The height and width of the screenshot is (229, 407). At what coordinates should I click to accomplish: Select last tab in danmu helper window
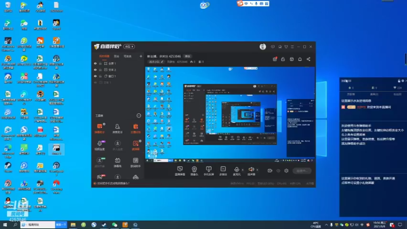397,94
